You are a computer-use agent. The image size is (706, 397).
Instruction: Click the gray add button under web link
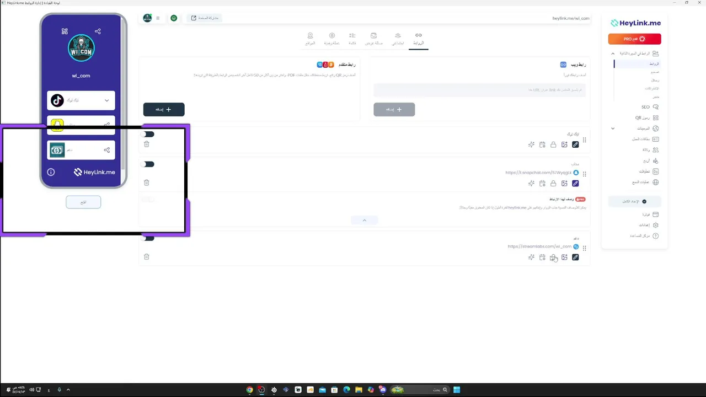pos(394,109)
